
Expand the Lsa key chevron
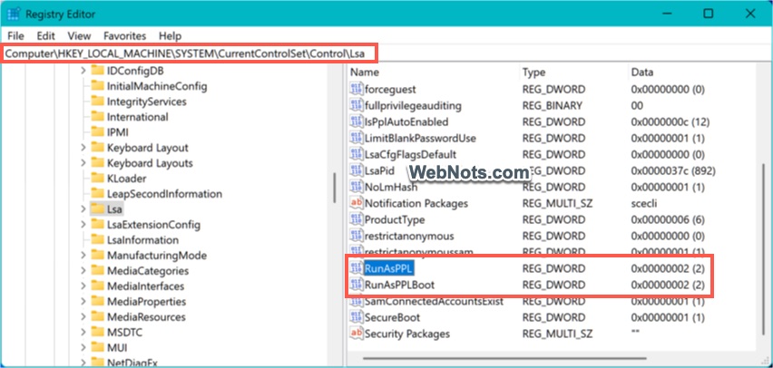pos(83,209)
